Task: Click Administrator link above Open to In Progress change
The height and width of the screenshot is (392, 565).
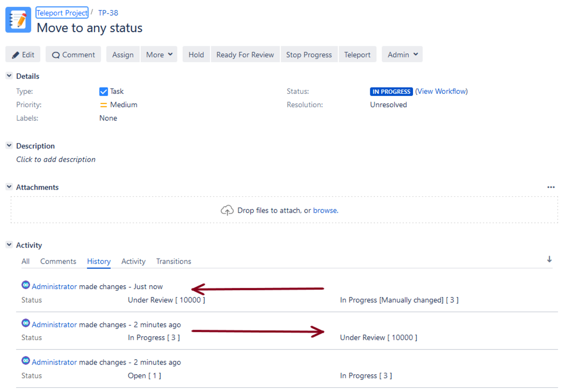Action: point(55,362)
